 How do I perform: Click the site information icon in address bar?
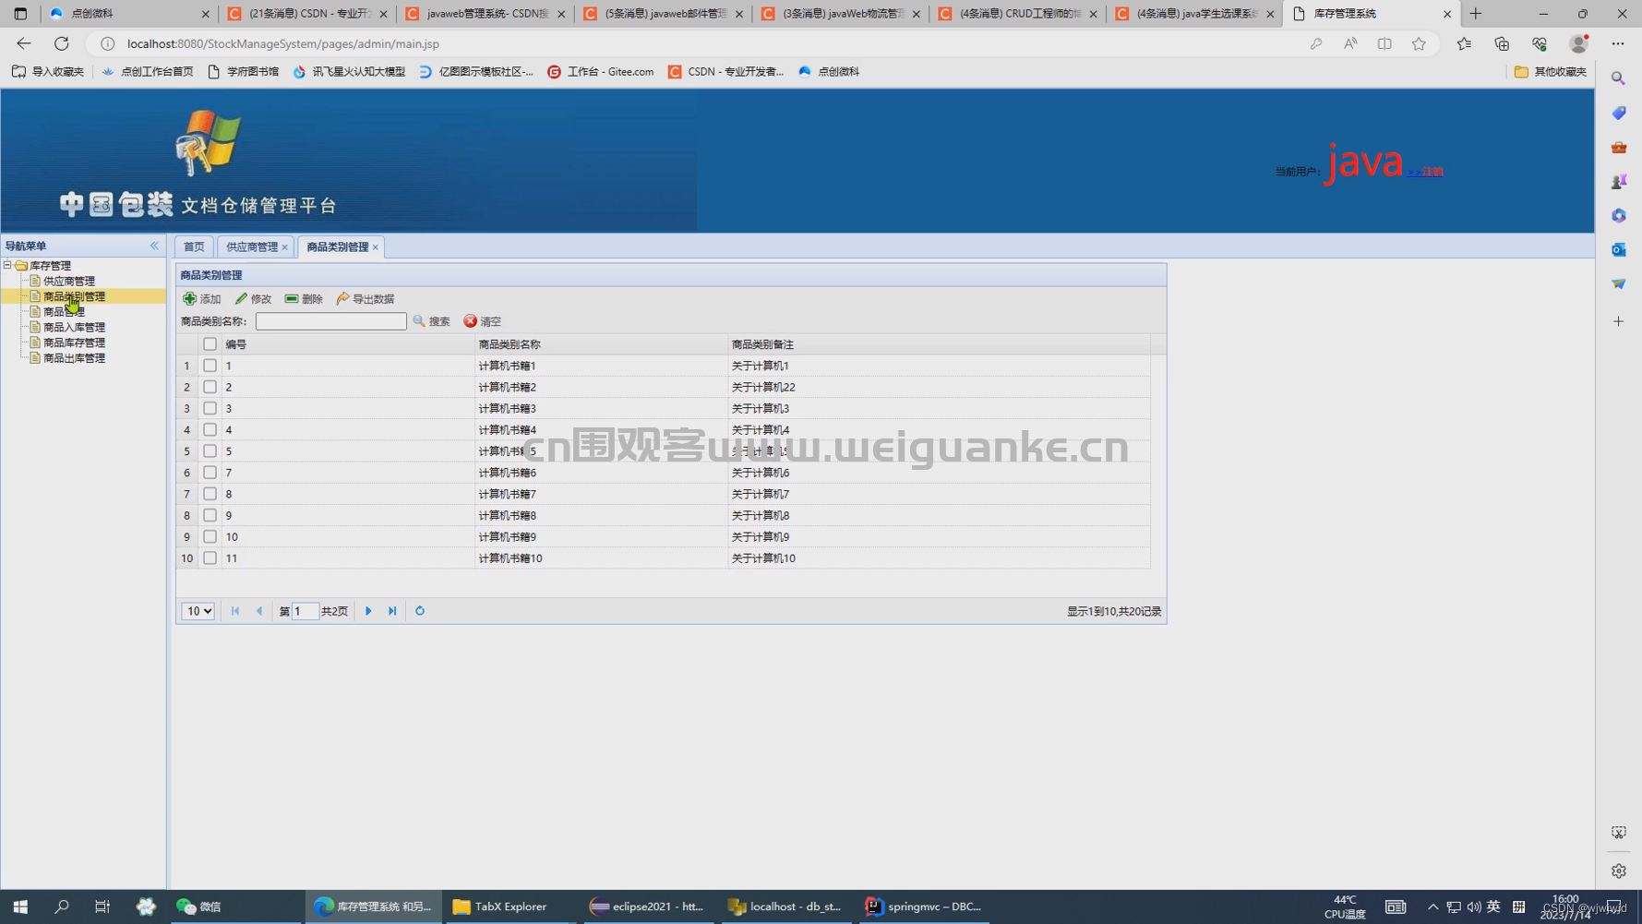(x=107, y=43)
